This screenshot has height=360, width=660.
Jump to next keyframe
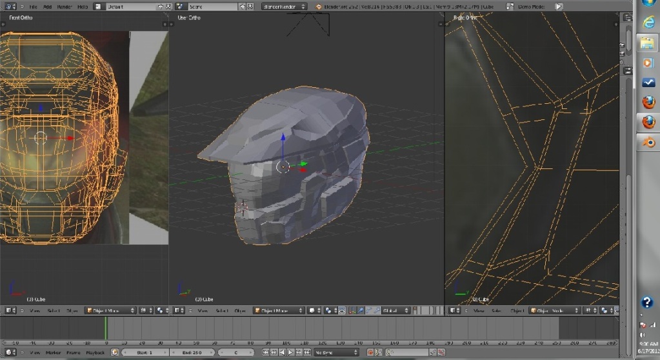point(299,352)
